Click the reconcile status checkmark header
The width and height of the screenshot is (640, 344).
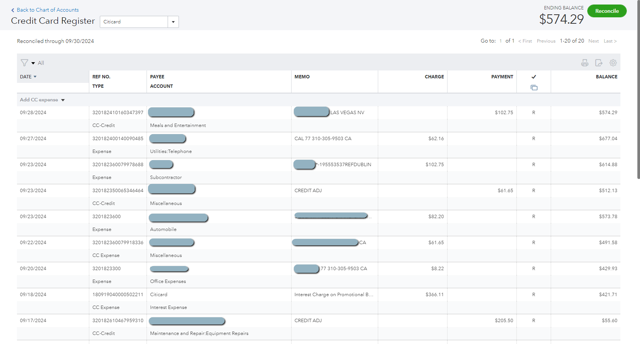click(x=534, y=77)
